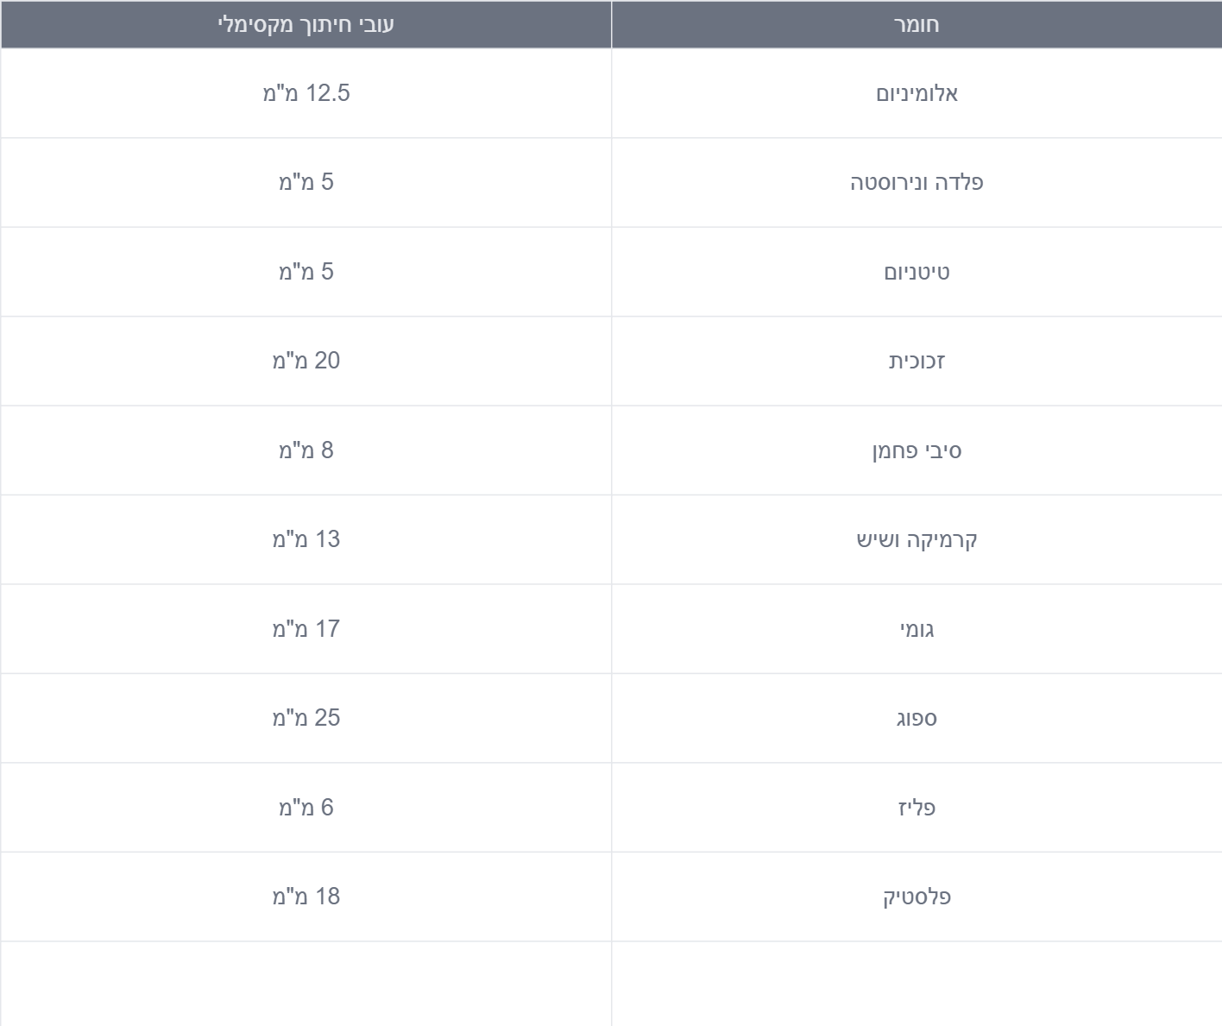Image resolution: width=1222 pixels, height=1026 pixels.
Task: Click the 6 מ"מ thickness value
Action: 306,808
